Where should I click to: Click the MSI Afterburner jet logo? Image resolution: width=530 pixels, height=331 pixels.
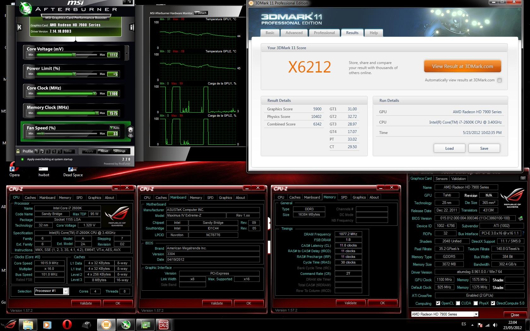tap(25, 9)
